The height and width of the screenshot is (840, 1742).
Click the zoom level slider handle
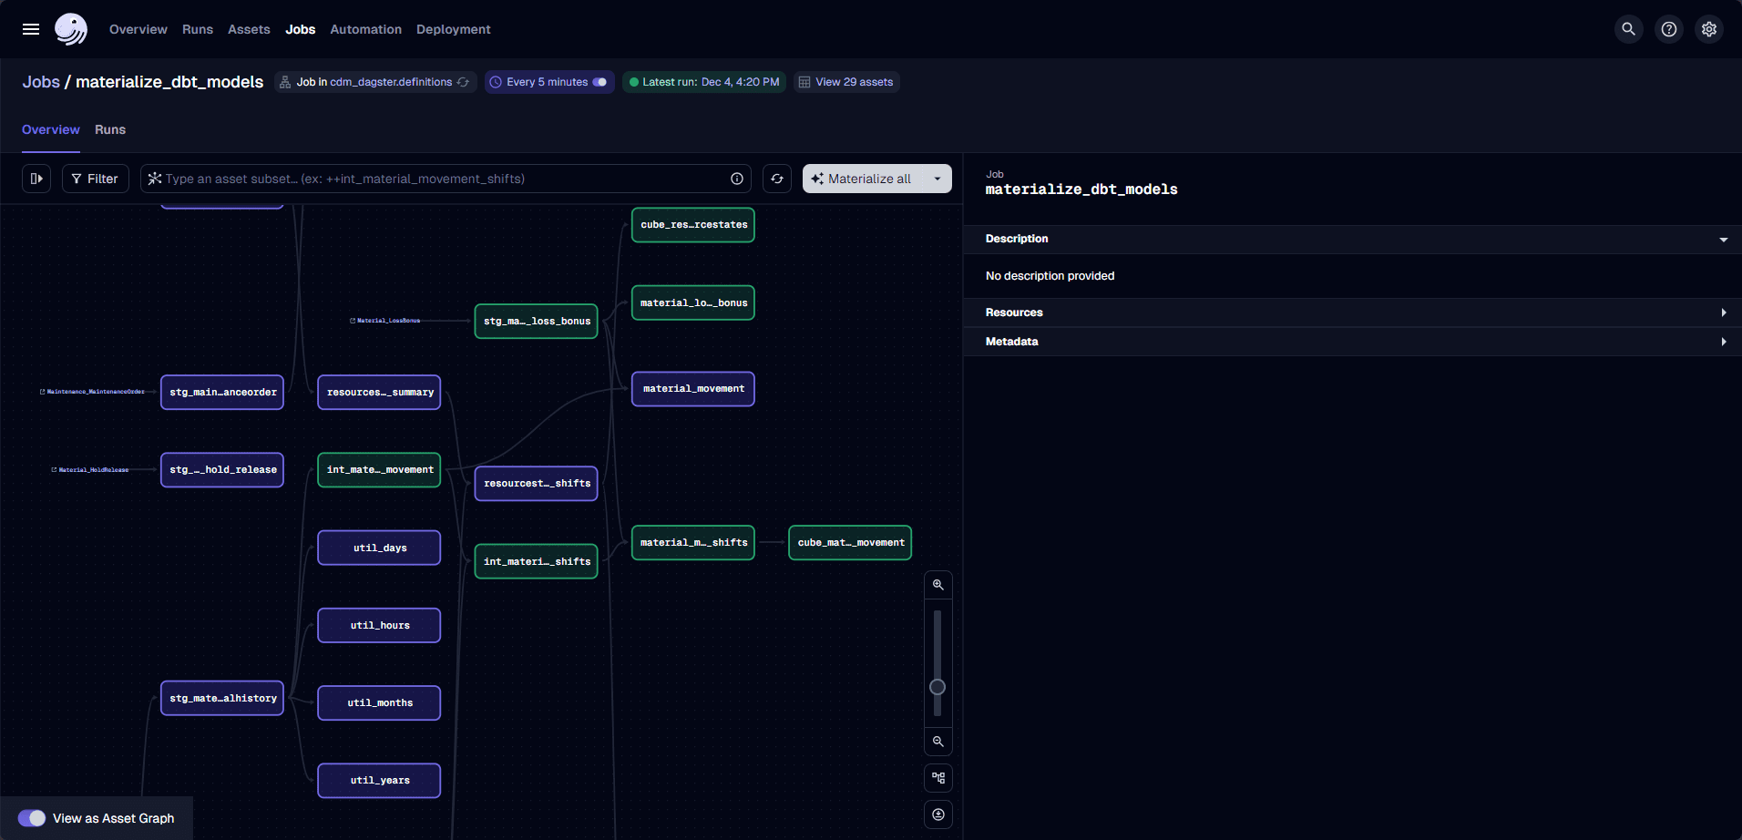pos(938,687)
